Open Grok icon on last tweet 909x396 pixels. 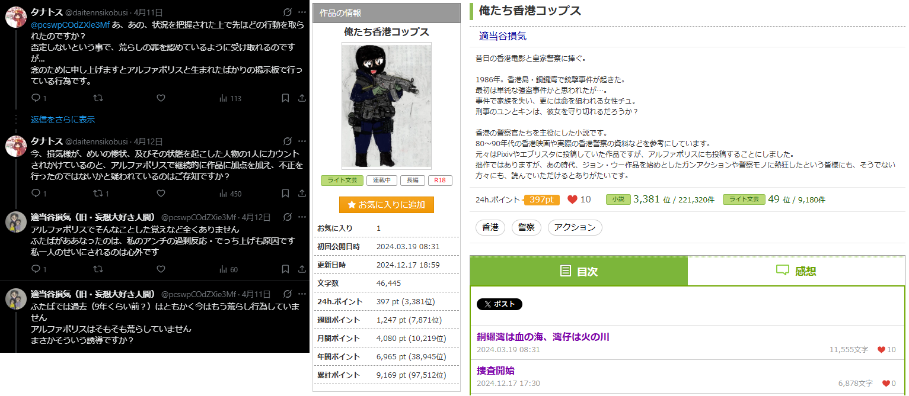pyautogui.click(x=288, y=294)
